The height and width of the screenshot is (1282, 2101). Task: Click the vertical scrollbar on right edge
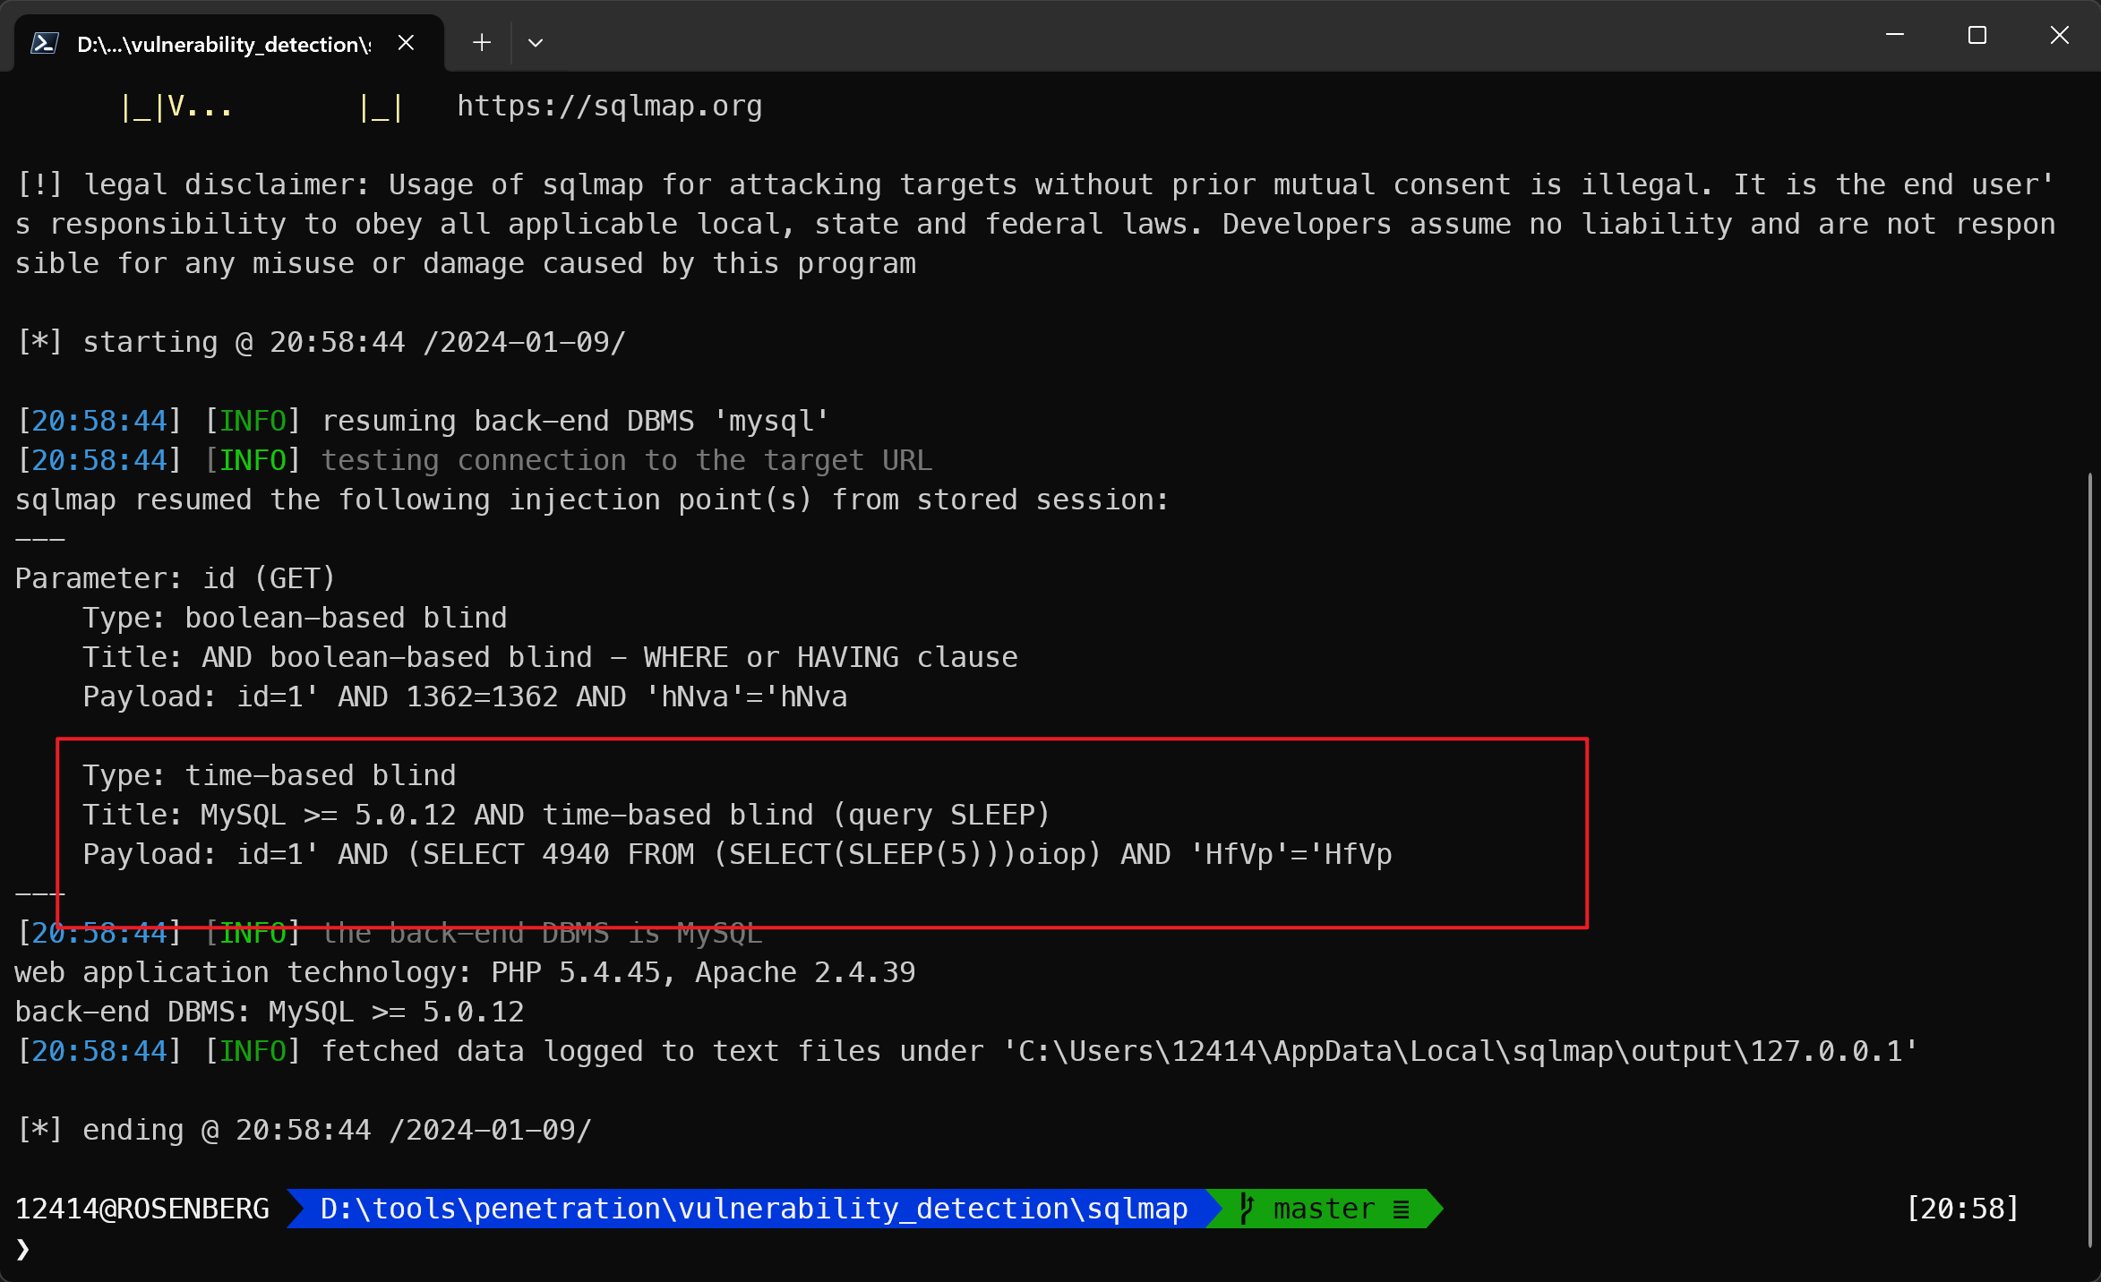click(x=2090, y=859)
